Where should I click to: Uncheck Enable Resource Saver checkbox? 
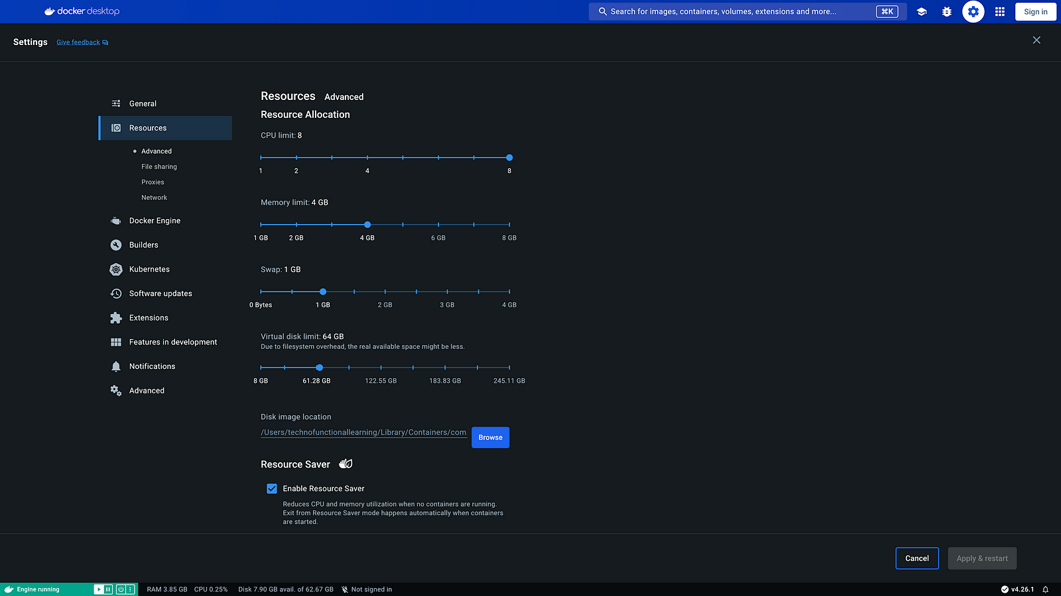272,489
